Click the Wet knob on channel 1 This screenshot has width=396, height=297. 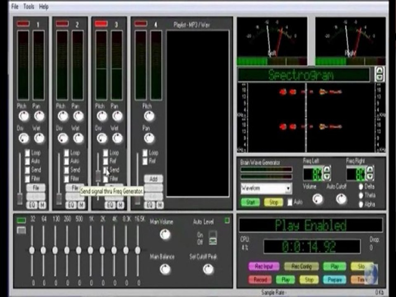(39, 138)
